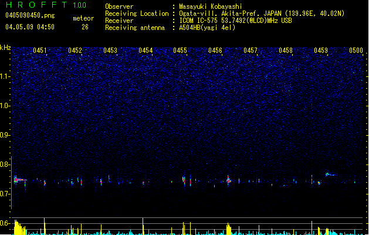Viewport: 369px width, 235px height.
Task: Select the file name 0405090450.png
Action: [30, 15]
